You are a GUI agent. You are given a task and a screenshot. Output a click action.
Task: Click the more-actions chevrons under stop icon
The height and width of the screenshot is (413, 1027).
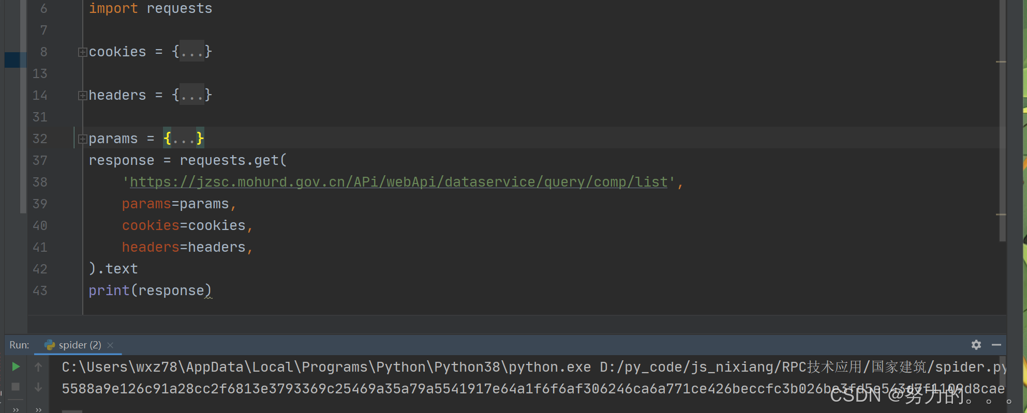[16, 409]
